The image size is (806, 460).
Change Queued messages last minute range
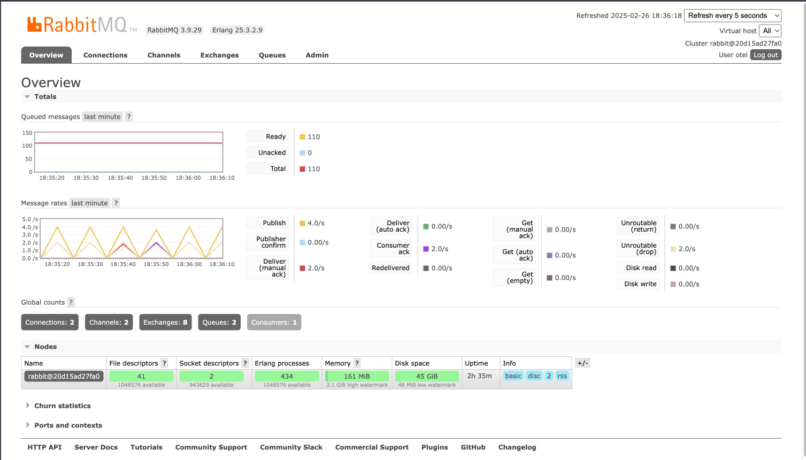click(102, 117)
